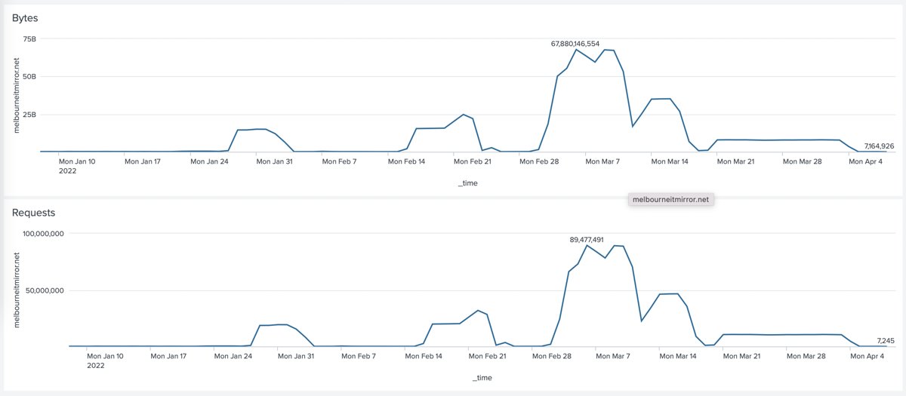Viewport: 906px width, 396px height.
Task: Click the Requests panel title
Action: (33, 213)
